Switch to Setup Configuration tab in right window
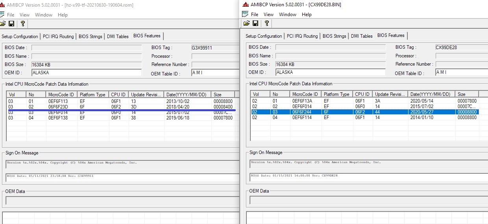The width and height of the screenshot is (488, 224). pyautogui.click(x=264, y=36)
